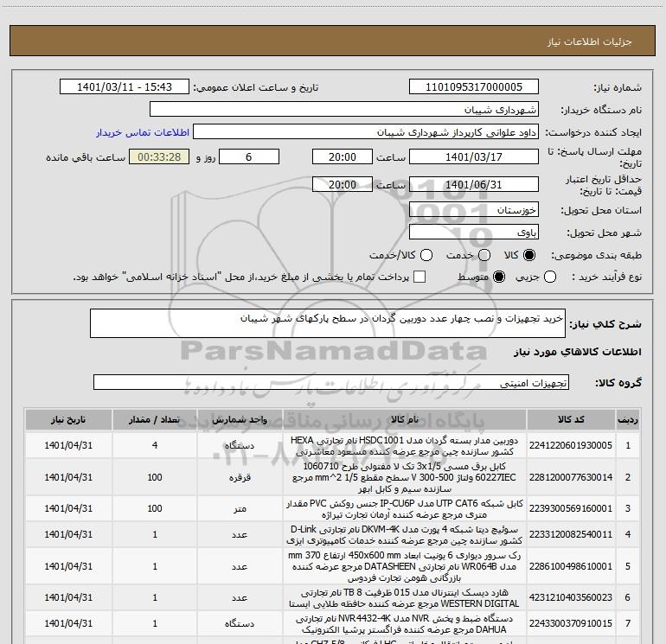
Task: Click the announcement date field 1401/03/11 - 15:43
Action: click(125, 86)
